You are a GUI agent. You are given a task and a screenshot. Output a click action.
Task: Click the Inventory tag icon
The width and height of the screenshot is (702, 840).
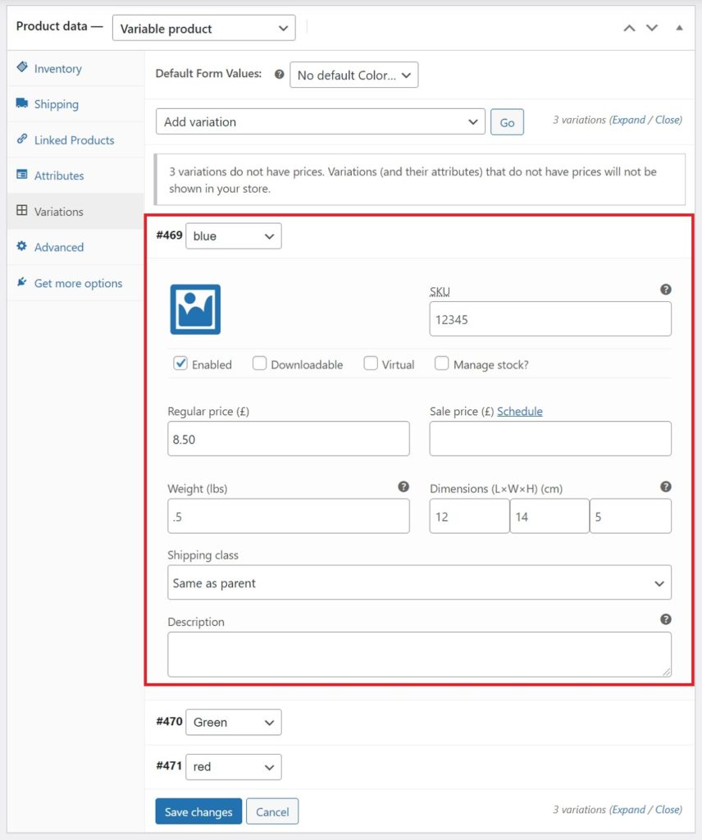pos(22,67)
